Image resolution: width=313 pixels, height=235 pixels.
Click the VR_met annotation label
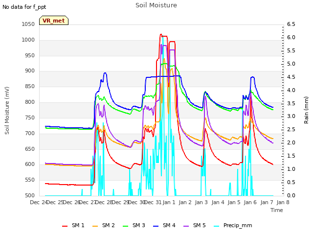(x=54, y=21)
